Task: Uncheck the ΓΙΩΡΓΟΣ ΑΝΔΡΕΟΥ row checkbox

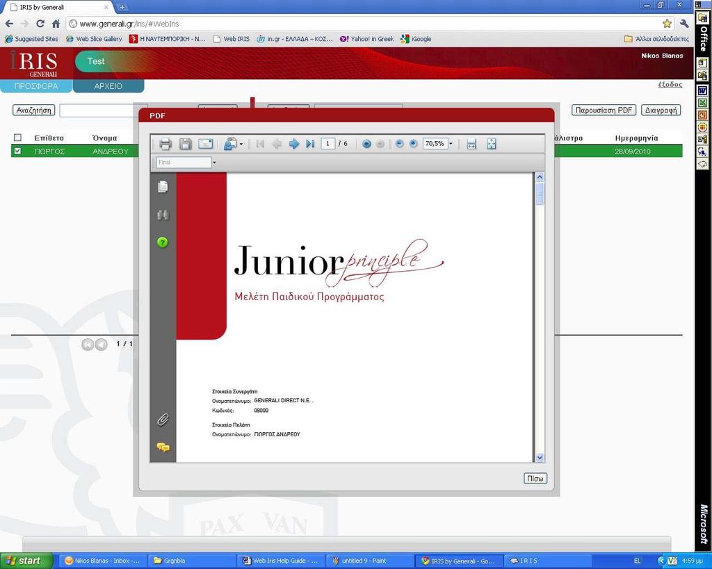Action: pos(17,151)
